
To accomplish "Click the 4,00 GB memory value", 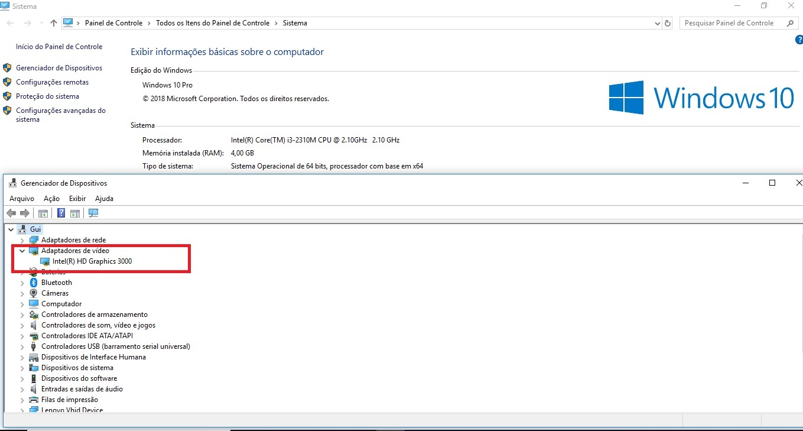I will tap(243, 153).
